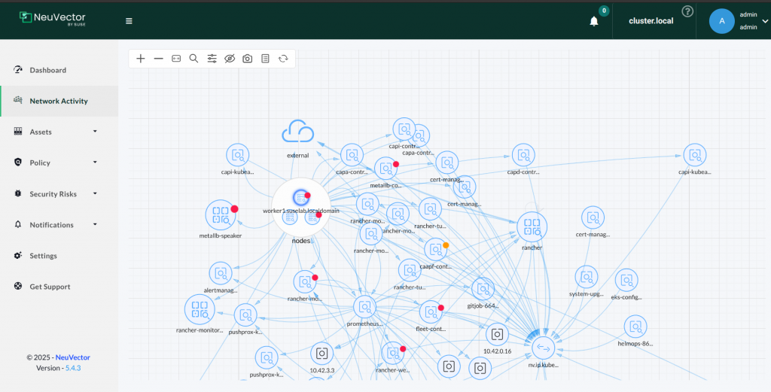Open the filter sliders settings icon

click(x=212, y=59)
